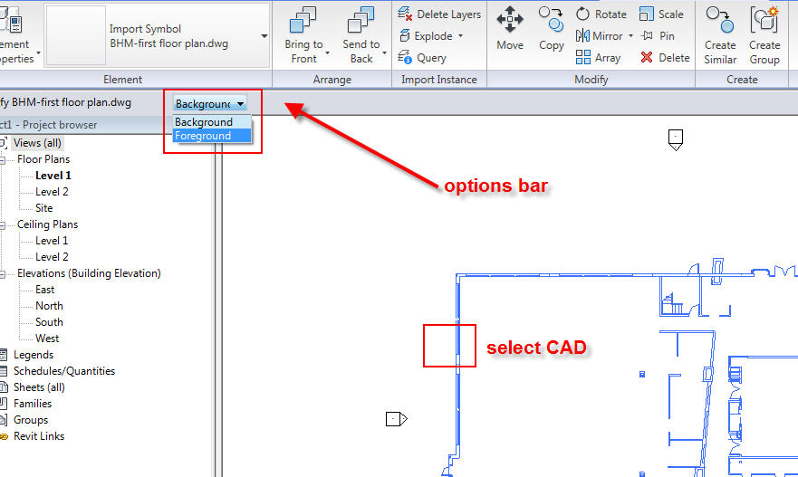Open the Bring to Front dropdown arrow

(x=327, y=52)
